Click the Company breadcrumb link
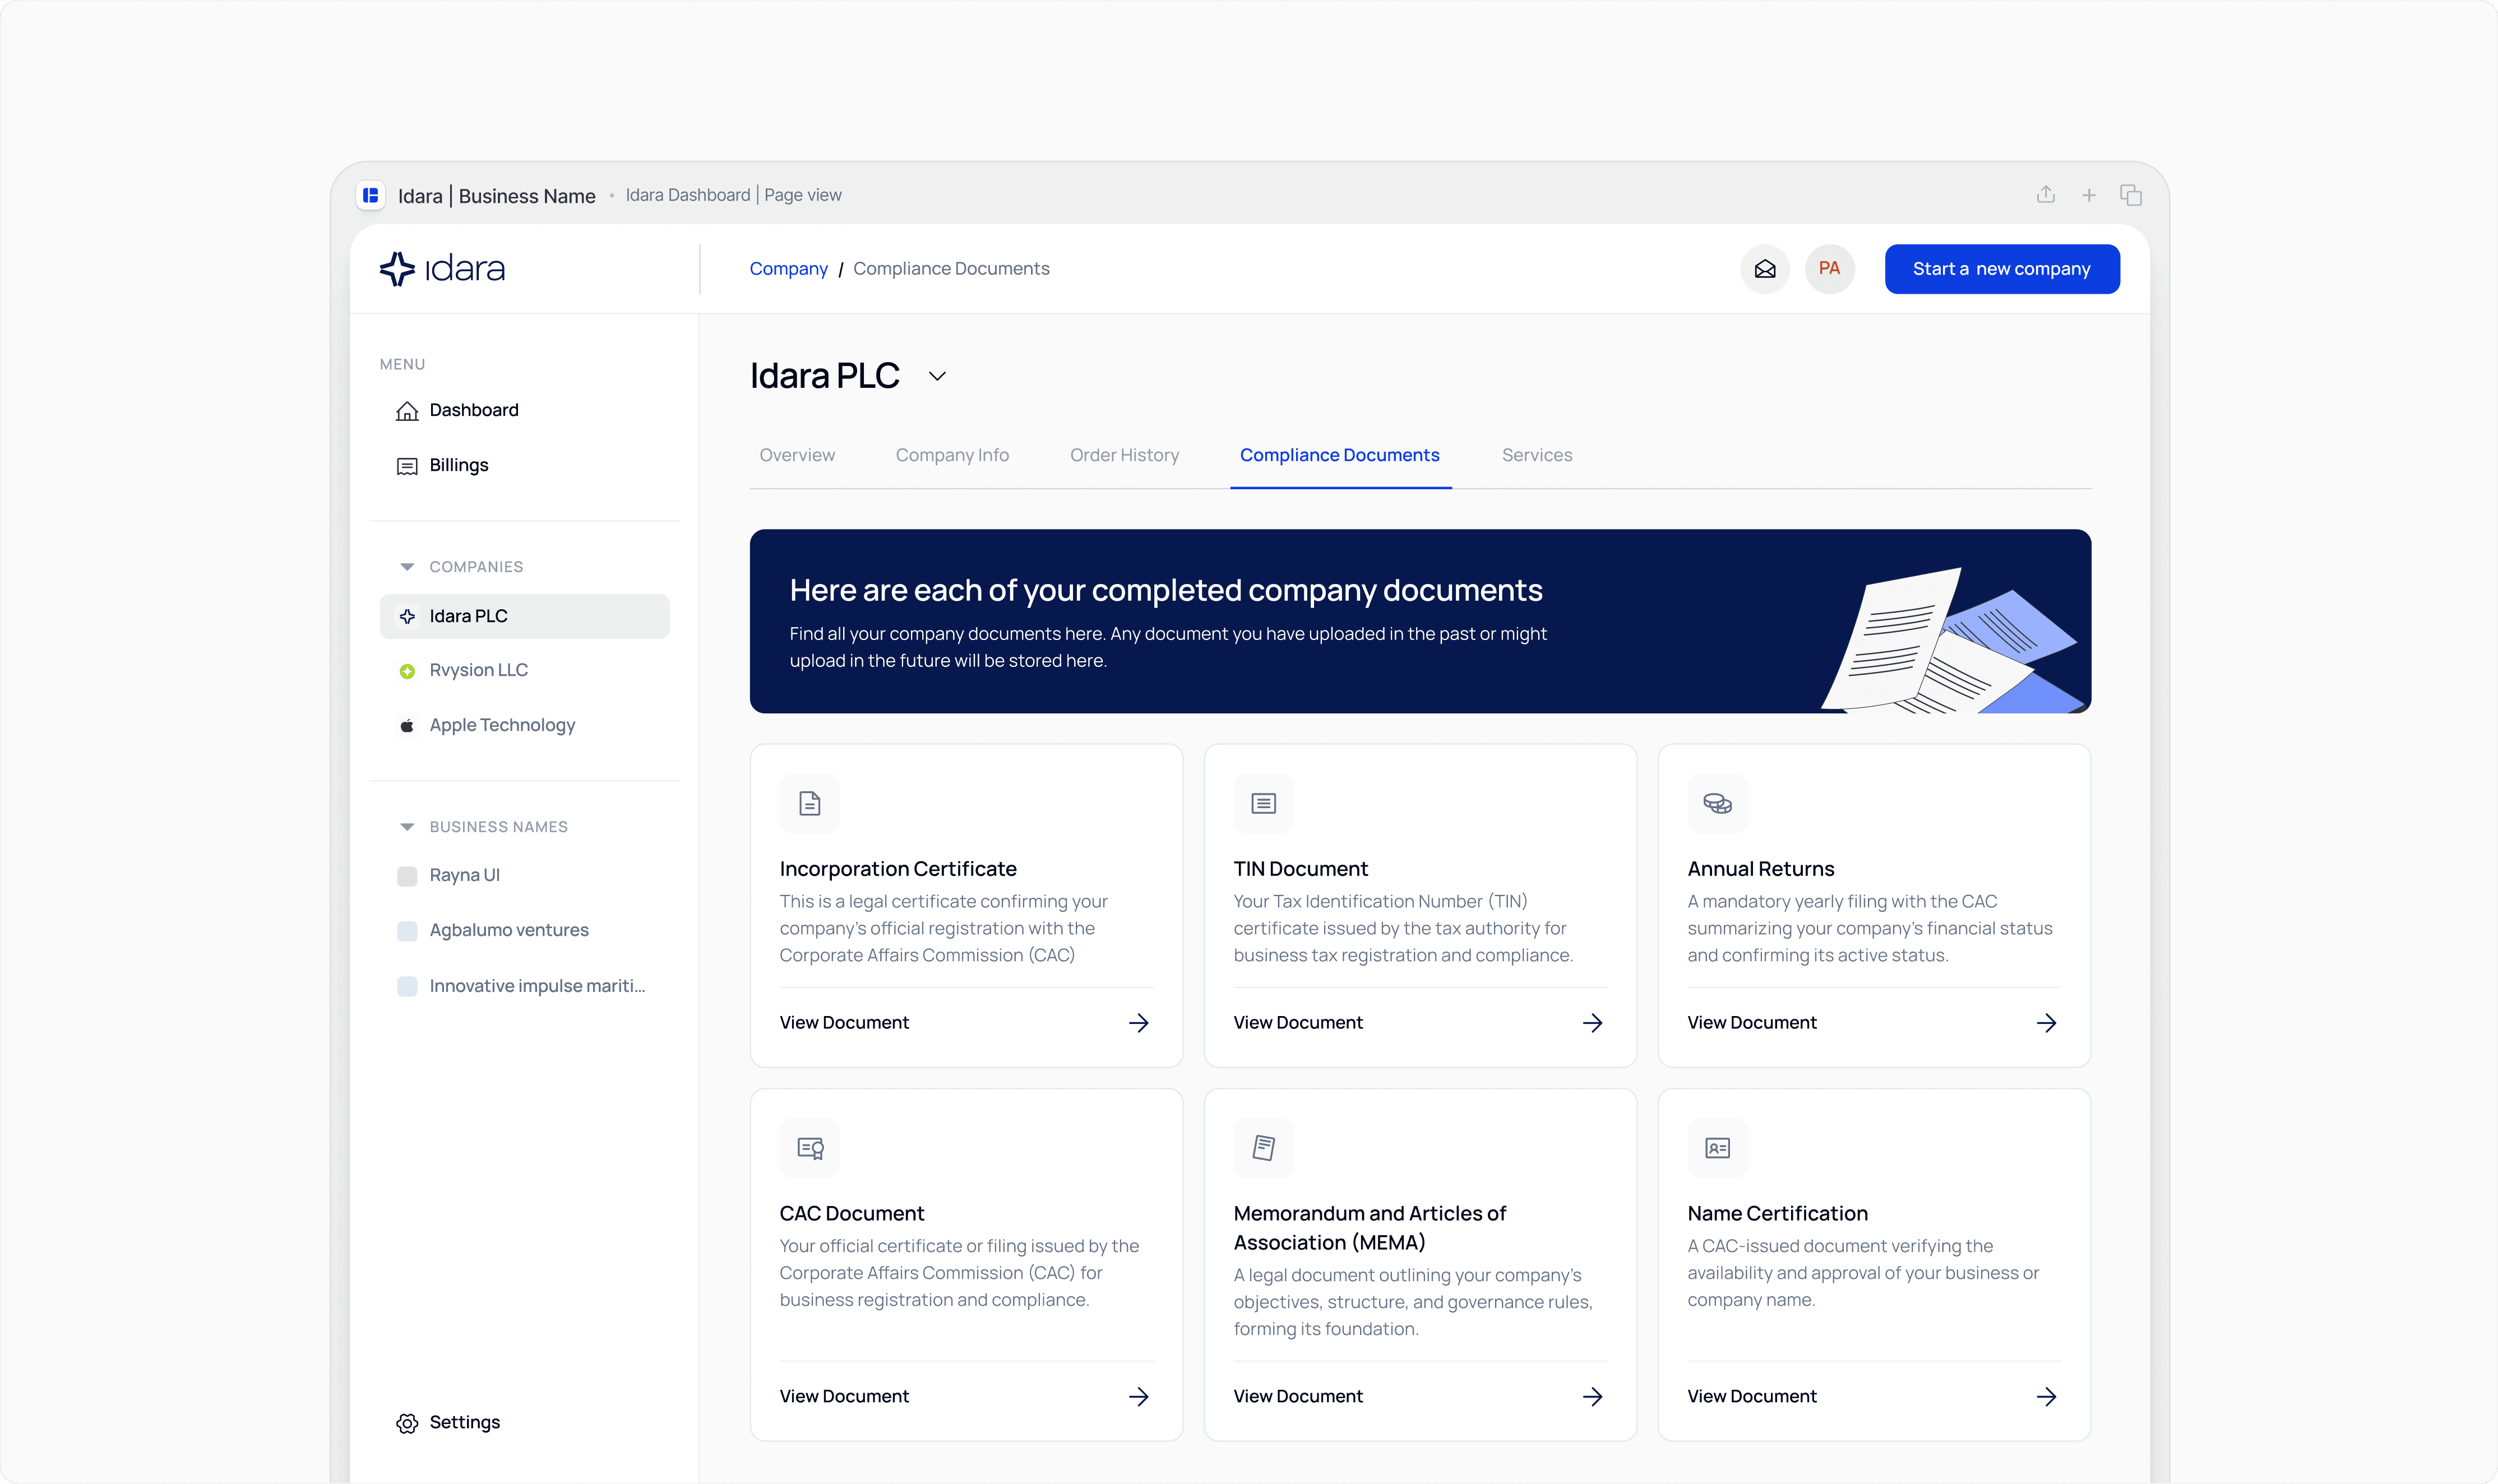The image size is (2498, 1484). 788,269
